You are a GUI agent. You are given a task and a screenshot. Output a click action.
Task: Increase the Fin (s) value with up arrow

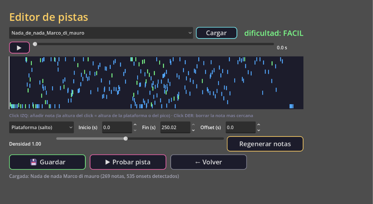193,125
